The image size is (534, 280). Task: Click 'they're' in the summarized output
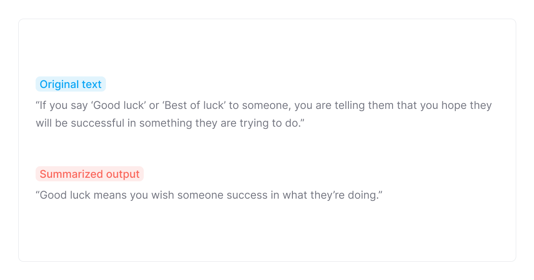click(327, 196)
